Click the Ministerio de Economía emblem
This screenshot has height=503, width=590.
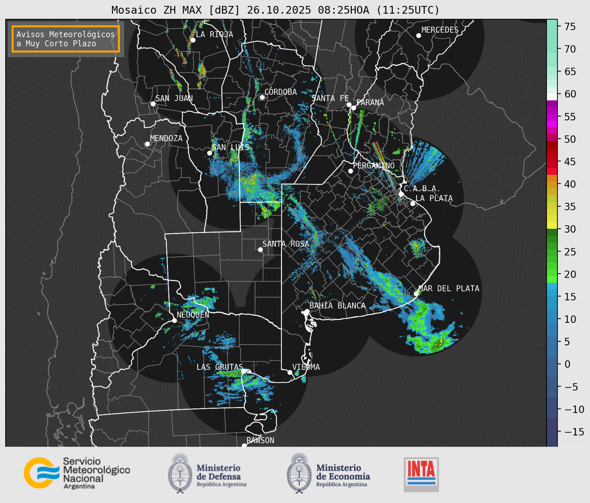(x=299, y=473)
